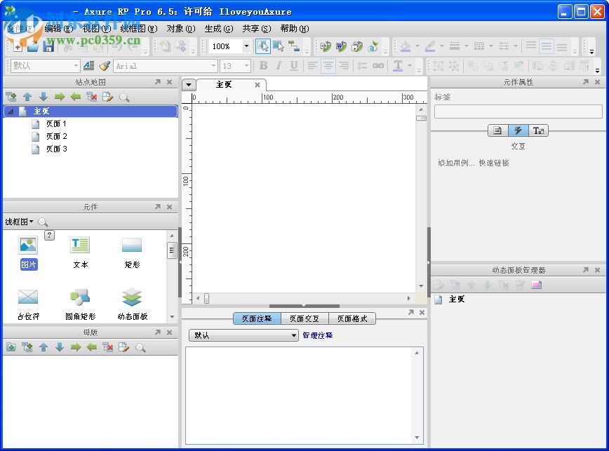Screen dimensions: 609x451
Task: Toggle underline text formatting
Action: tap(293, 65)
